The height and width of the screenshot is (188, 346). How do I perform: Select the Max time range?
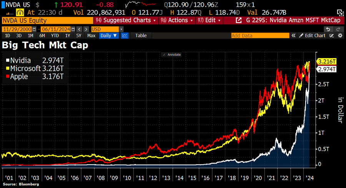pos(91,35)
